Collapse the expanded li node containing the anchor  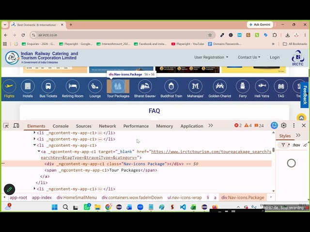(x=34, y=145)
